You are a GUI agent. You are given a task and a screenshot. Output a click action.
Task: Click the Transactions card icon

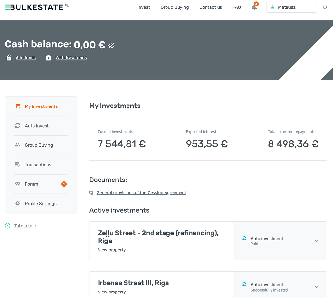[18, 164]
